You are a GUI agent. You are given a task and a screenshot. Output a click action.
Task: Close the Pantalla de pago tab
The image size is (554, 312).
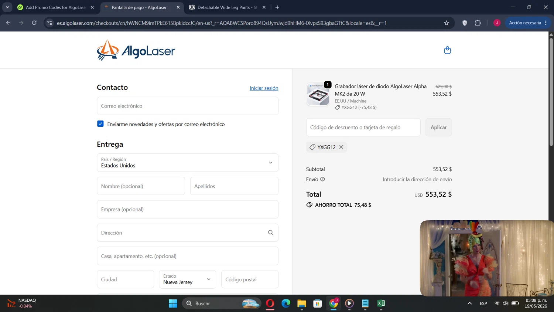tap(178, 7)
